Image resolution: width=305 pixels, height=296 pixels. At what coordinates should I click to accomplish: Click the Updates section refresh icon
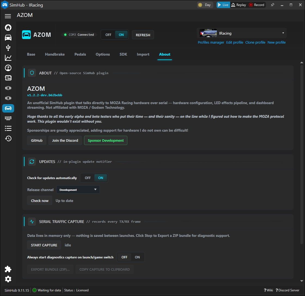coord(32,162)
